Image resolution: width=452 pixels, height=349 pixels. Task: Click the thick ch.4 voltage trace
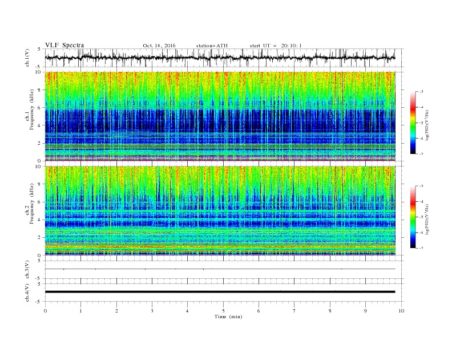tap(220, 292)
